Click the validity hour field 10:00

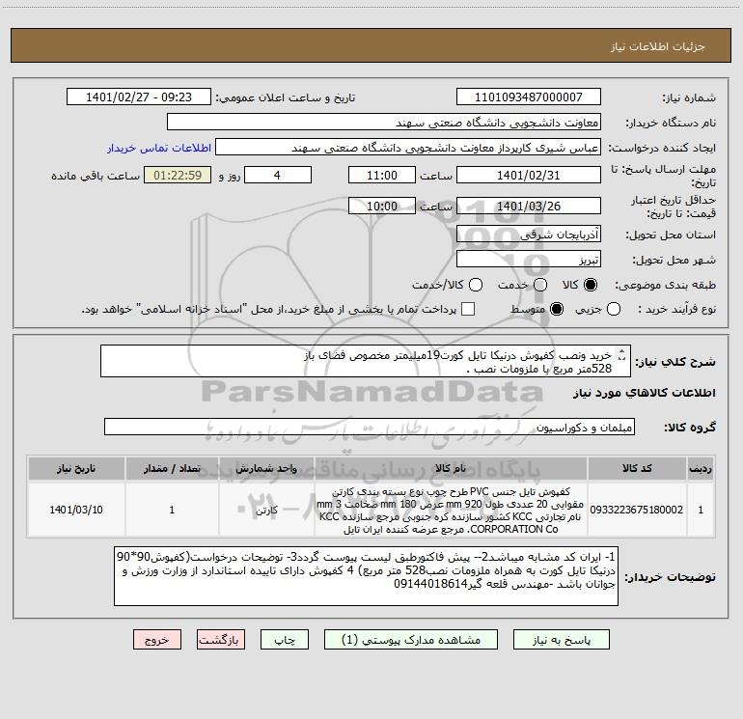382,206
